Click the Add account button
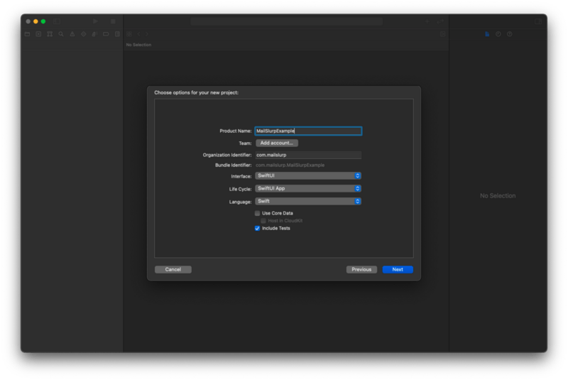The image size is (568, 380). (276, 143)
